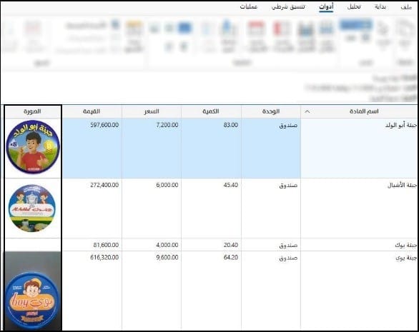Sort by the الكمية column header
Viewport: 419px width, 332px height.
point(211,111)
